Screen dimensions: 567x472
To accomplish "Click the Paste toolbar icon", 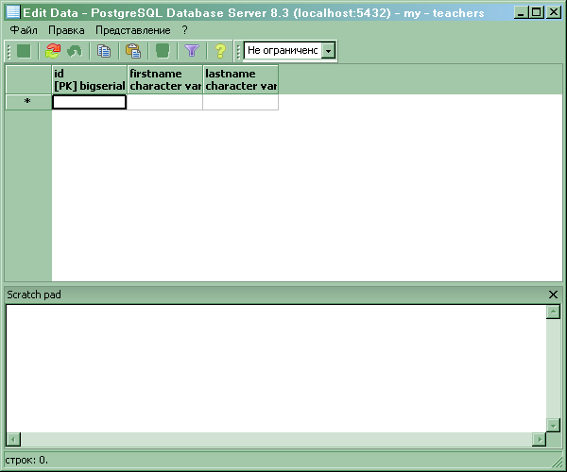I will (133, 51).
